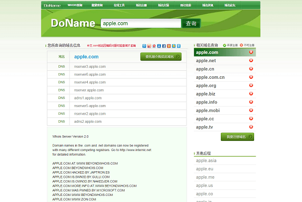Image resolution: width=302 pixels, height=202 pixels.
Task: Share via the yellow star Qzone icon
Action: (174, 46)
